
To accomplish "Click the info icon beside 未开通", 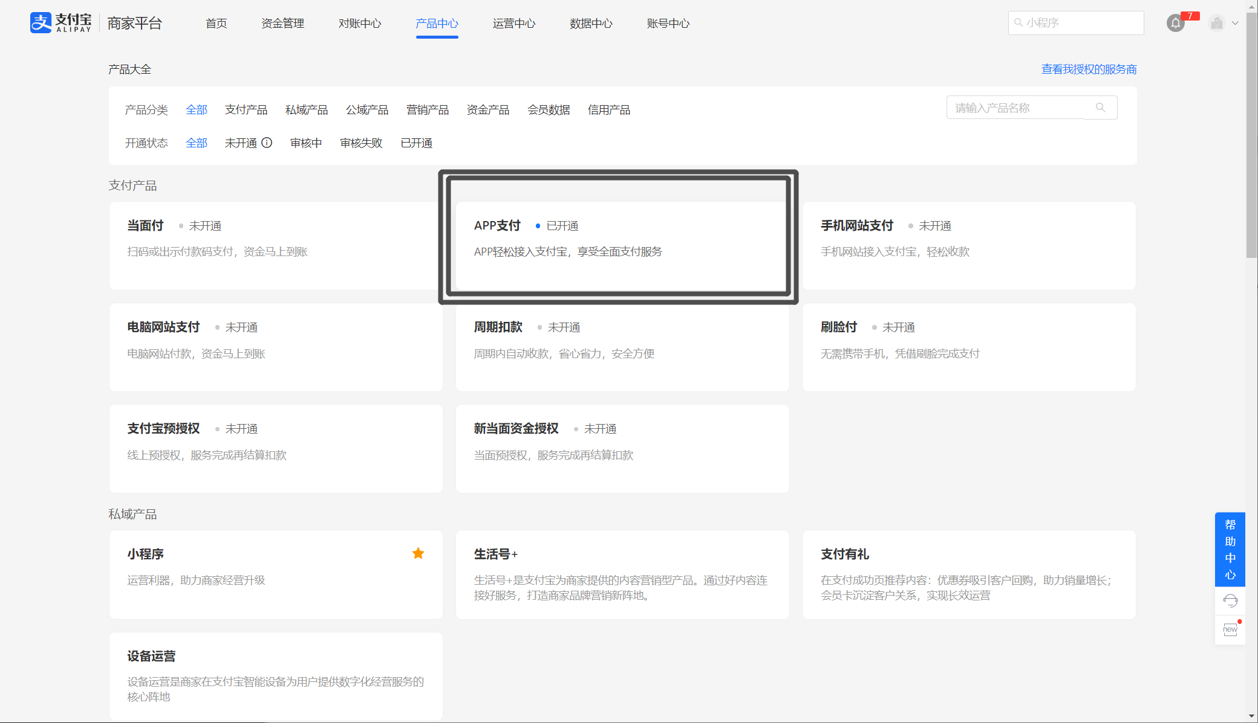I will click(x=267, y=143).
